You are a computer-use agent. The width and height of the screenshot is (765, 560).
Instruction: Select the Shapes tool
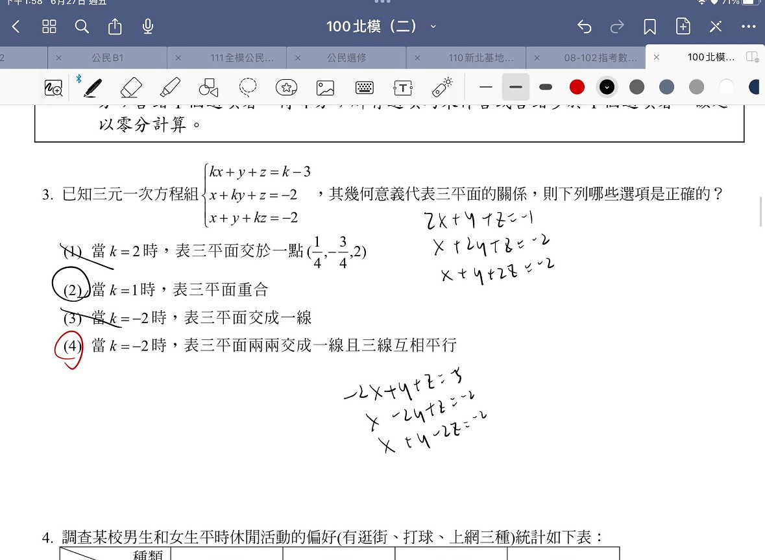coord(208,88)
